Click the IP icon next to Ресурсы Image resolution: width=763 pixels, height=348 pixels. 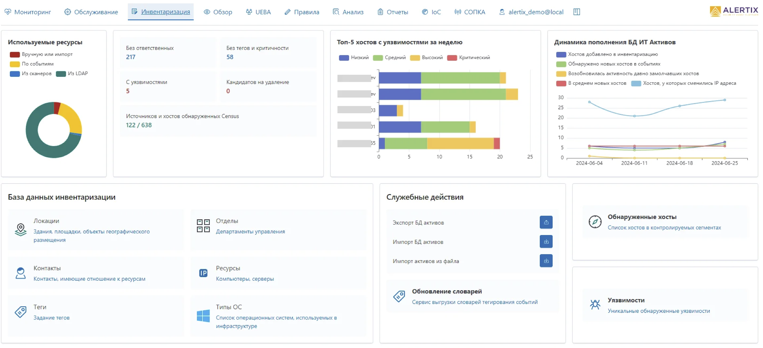pos(203,273)
